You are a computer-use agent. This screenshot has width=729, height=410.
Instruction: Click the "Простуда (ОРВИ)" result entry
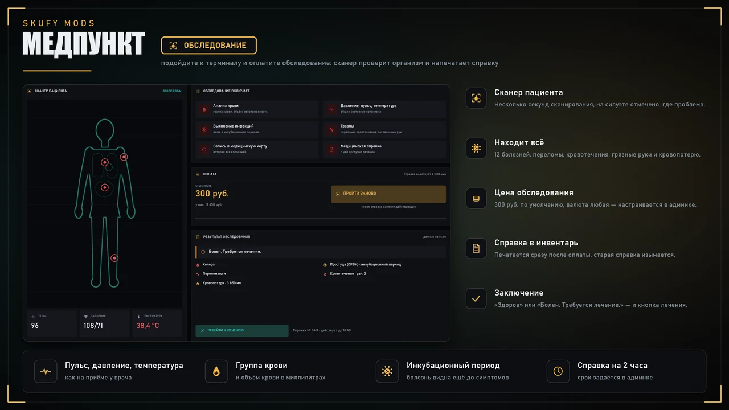tap(362, 265)
